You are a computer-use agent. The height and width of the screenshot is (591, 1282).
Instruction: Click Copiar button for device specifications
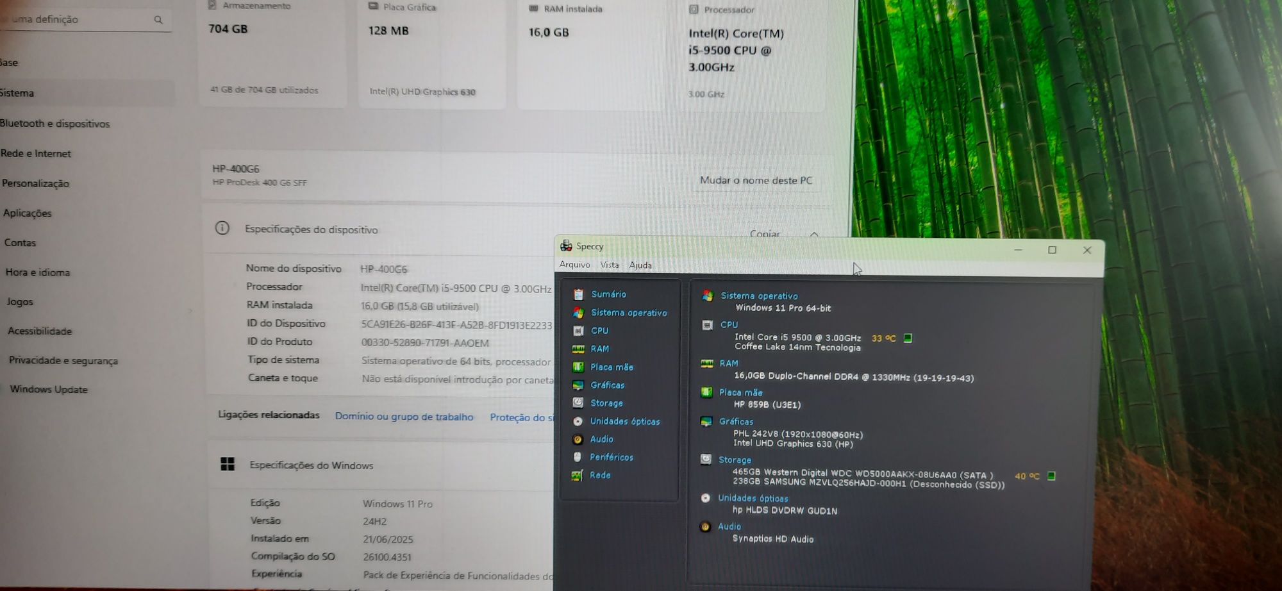(765, 233)
